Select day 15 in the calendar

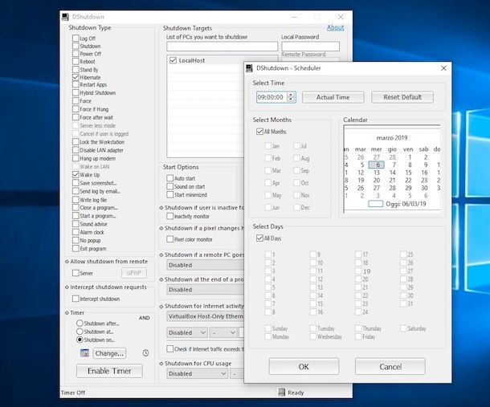point(408,173)
